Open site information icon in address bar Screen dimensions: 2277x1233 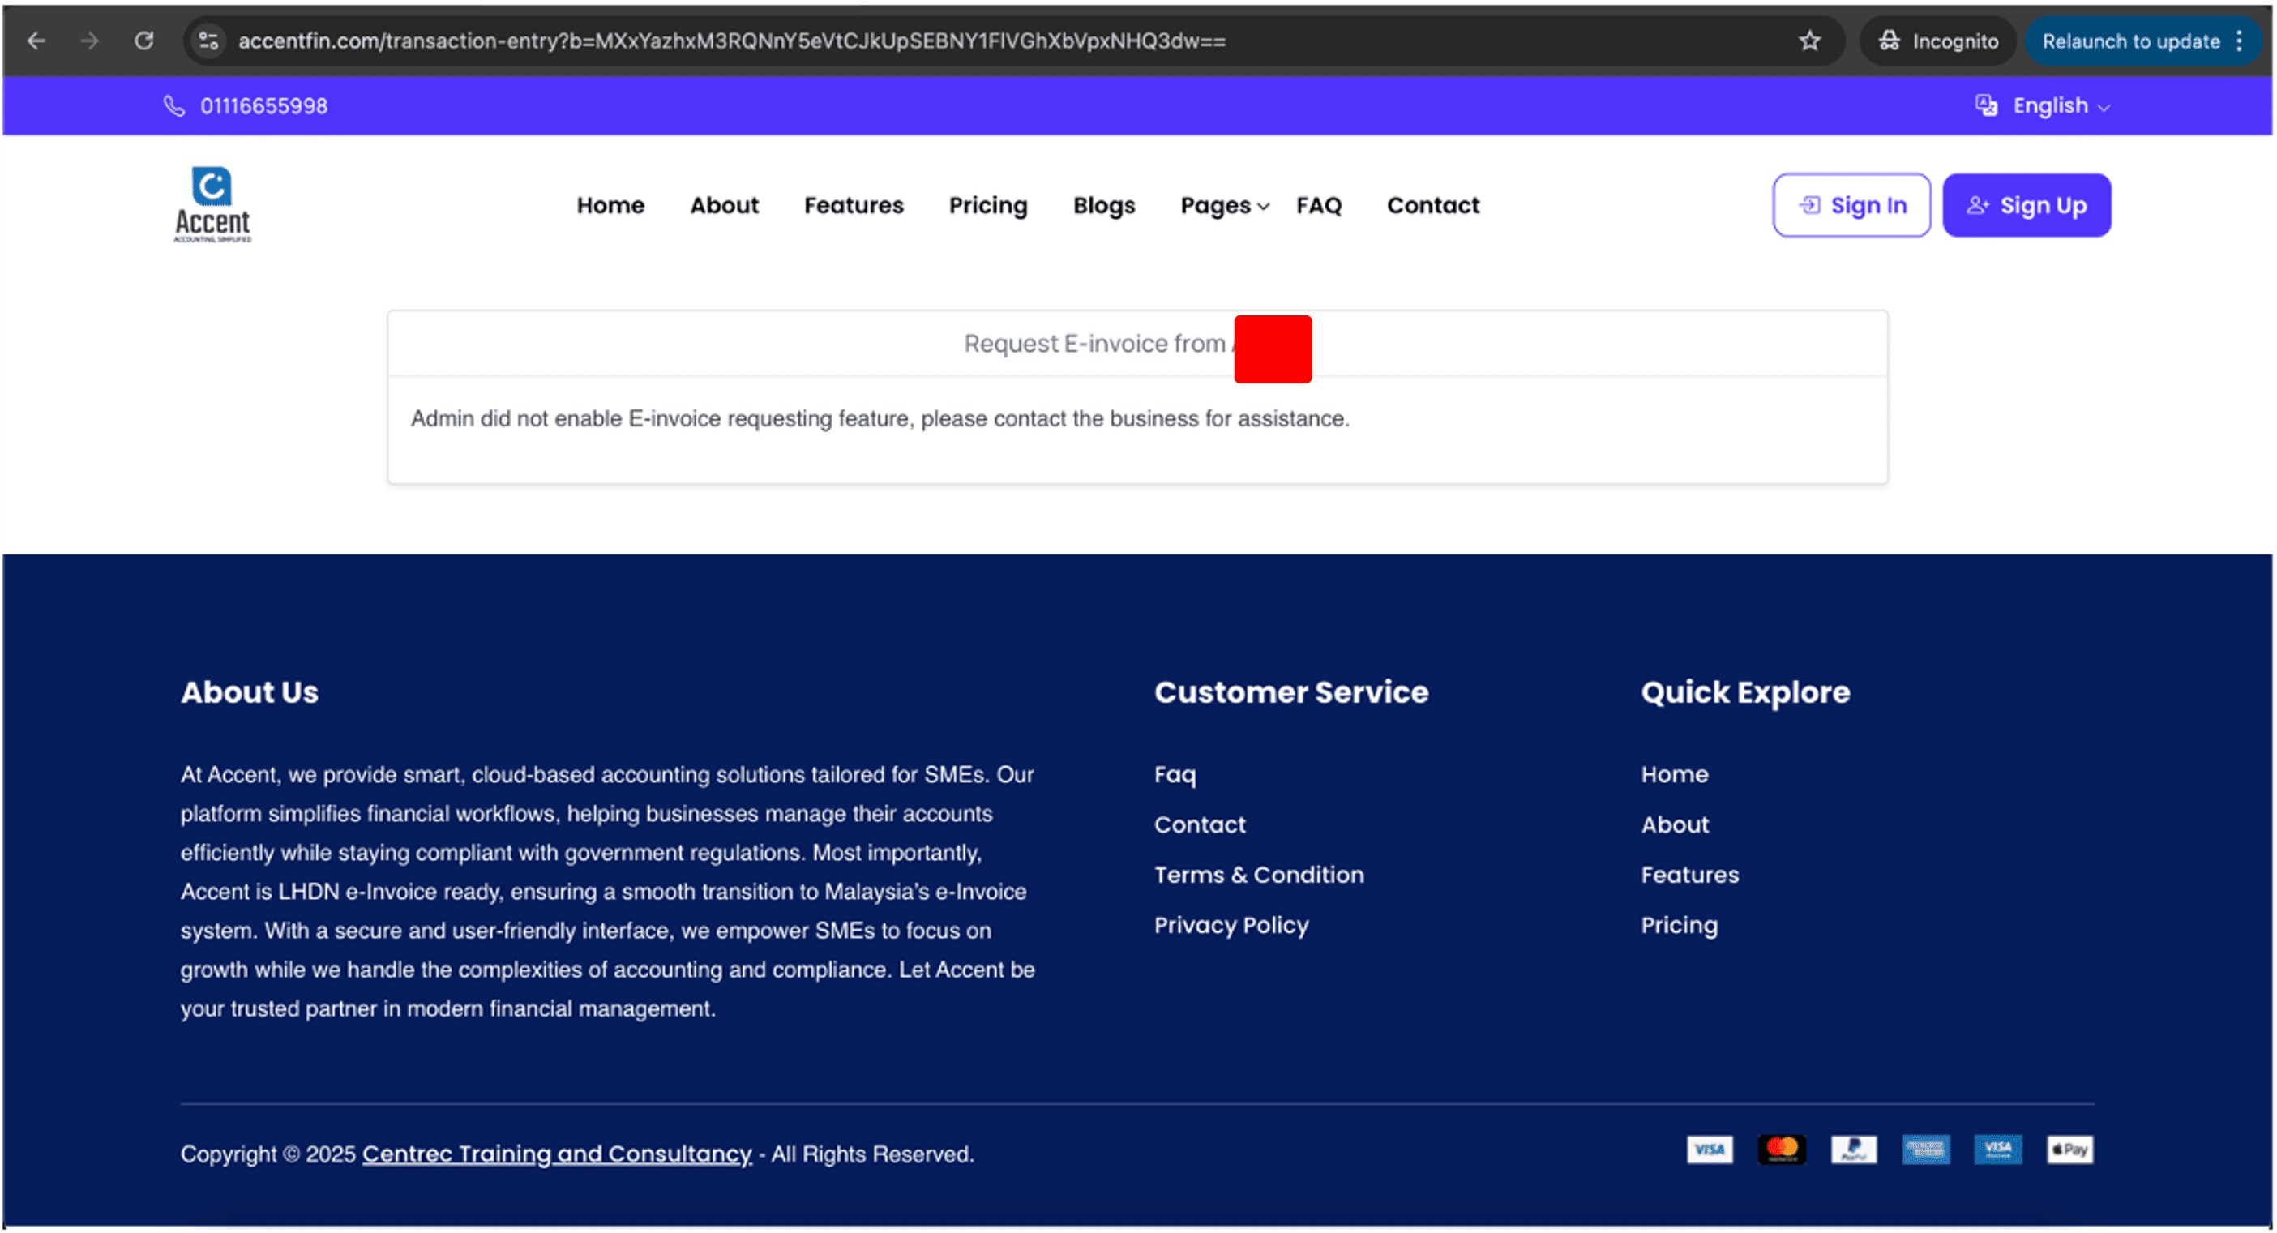point(208,41)
